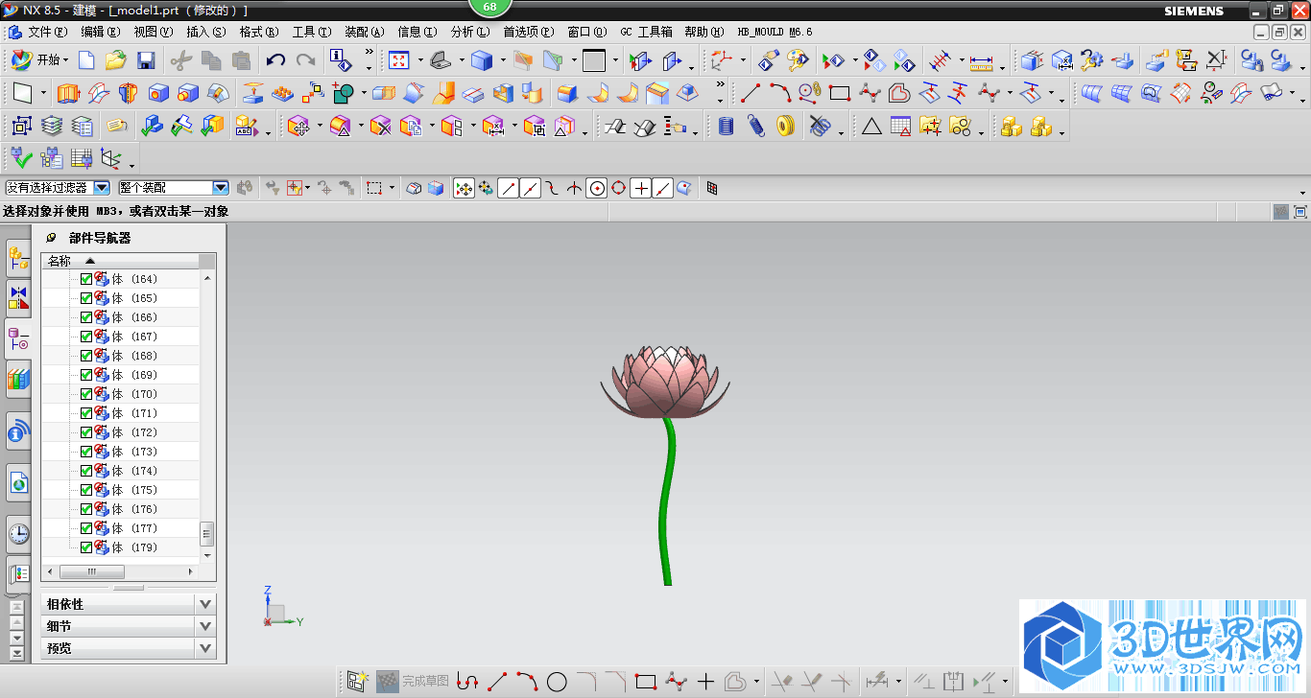The width and height of the screenshot is (1311, 698).
Task: Select the Rectangle tool in curve toolbar
Action: click(x=840, y=94)
